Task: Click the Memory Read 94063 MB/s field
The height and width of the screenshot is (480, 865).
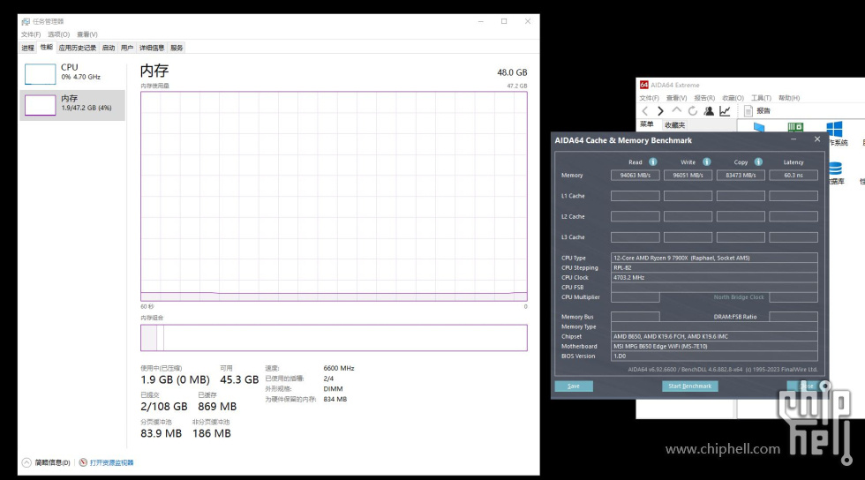Action: 635,175
